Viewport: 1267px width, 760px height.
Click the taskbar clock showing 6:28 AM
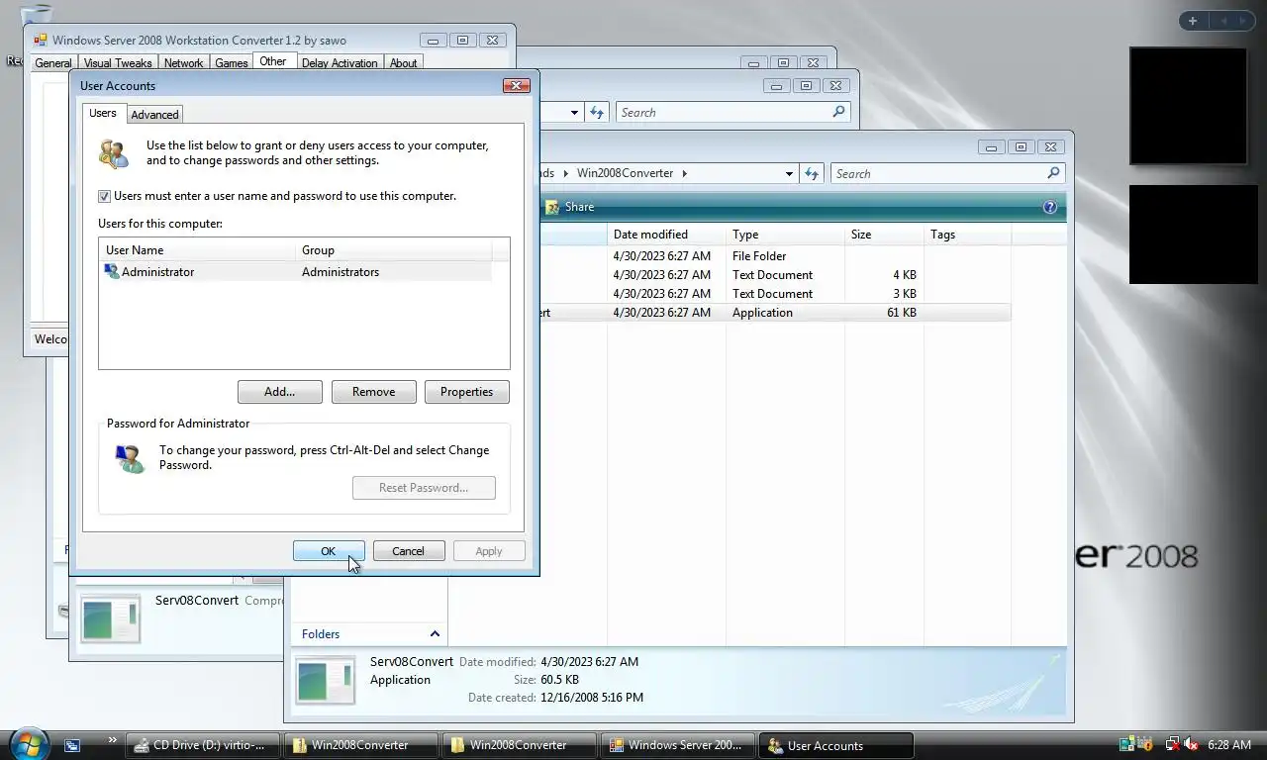[x=1230, y=745]
